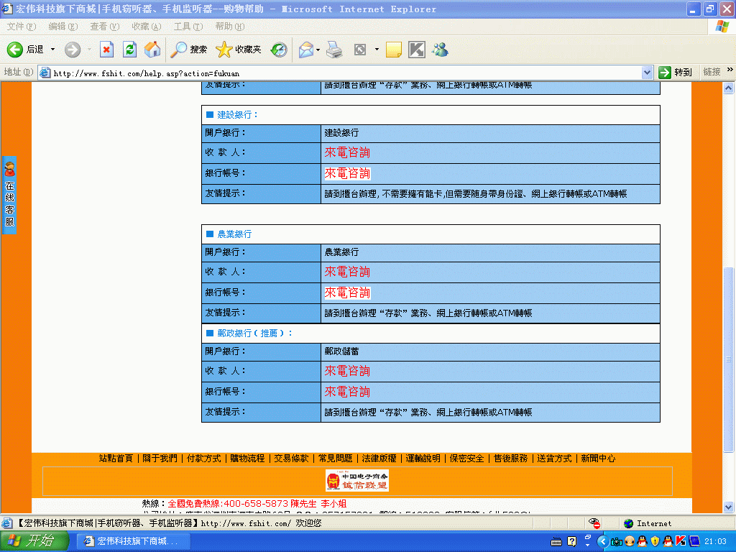This screenshot has width=736, height=552.
Task: Open the 工具(T) menu
Action: coord(188,27)
